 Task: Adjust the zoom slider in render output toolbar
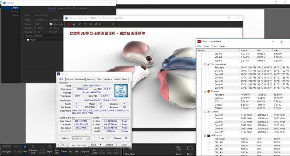coord(104,24)
